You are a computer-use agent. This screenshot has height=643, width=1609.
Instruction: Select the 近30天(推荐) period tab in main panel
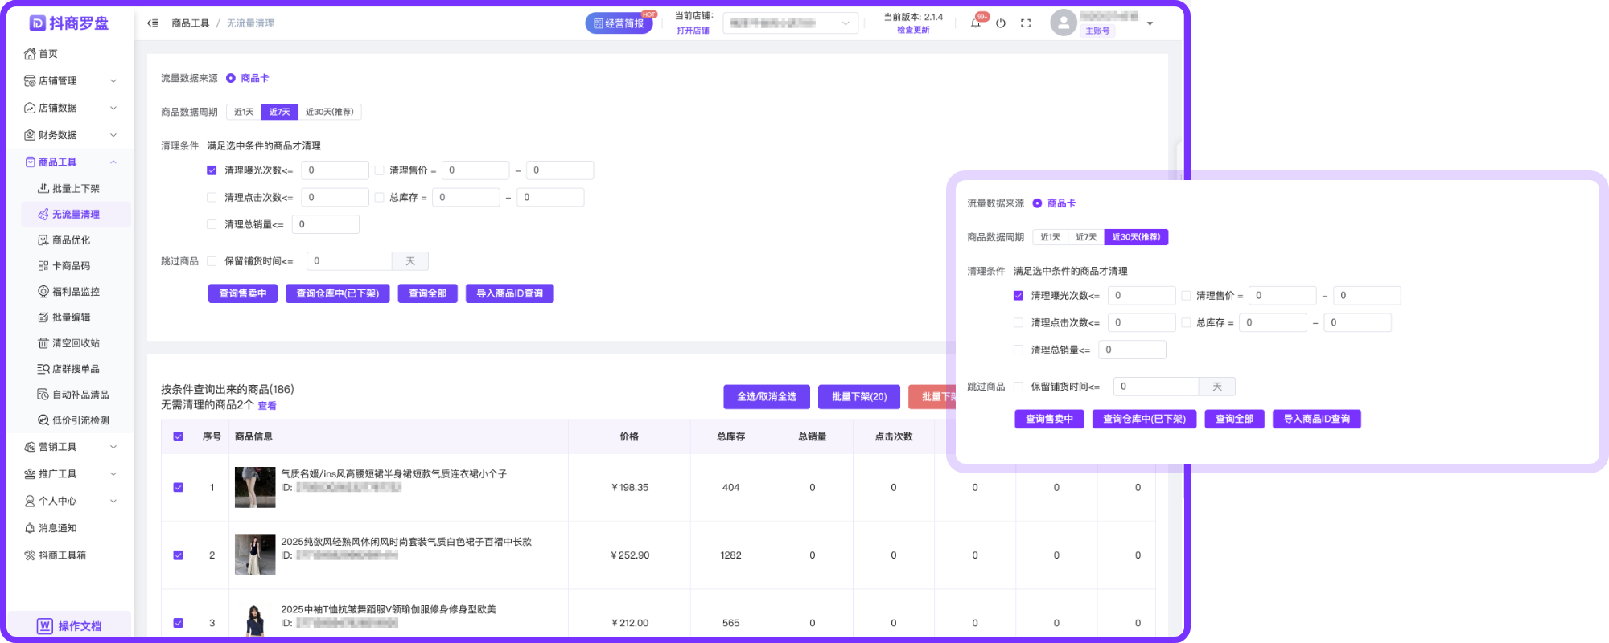click(x=329, y=112)
